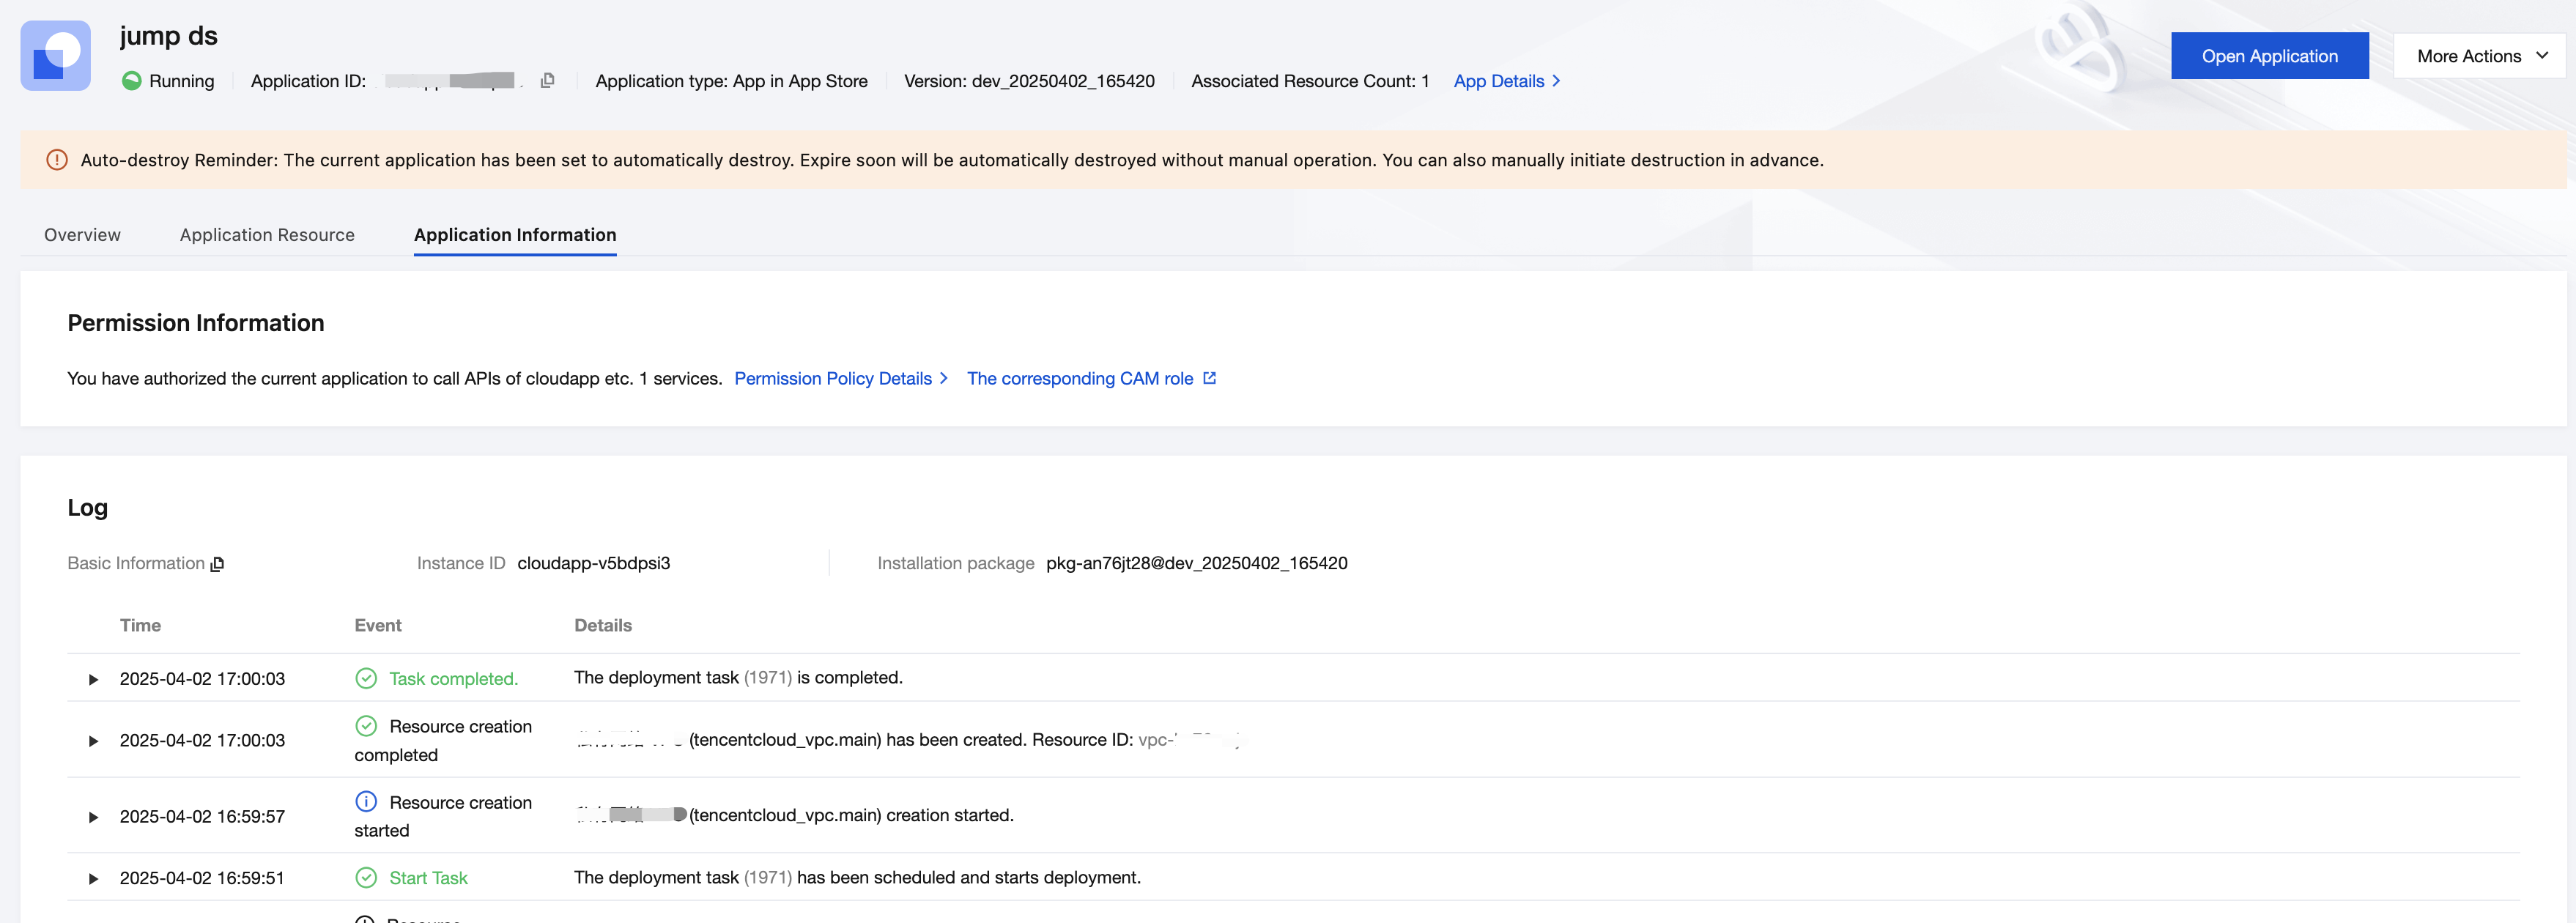Image resolution: width=2576 pixels, height=923 pixels.
Task: Expand the 16:59:57 Resource creation started row
Action: pos(93,817)
